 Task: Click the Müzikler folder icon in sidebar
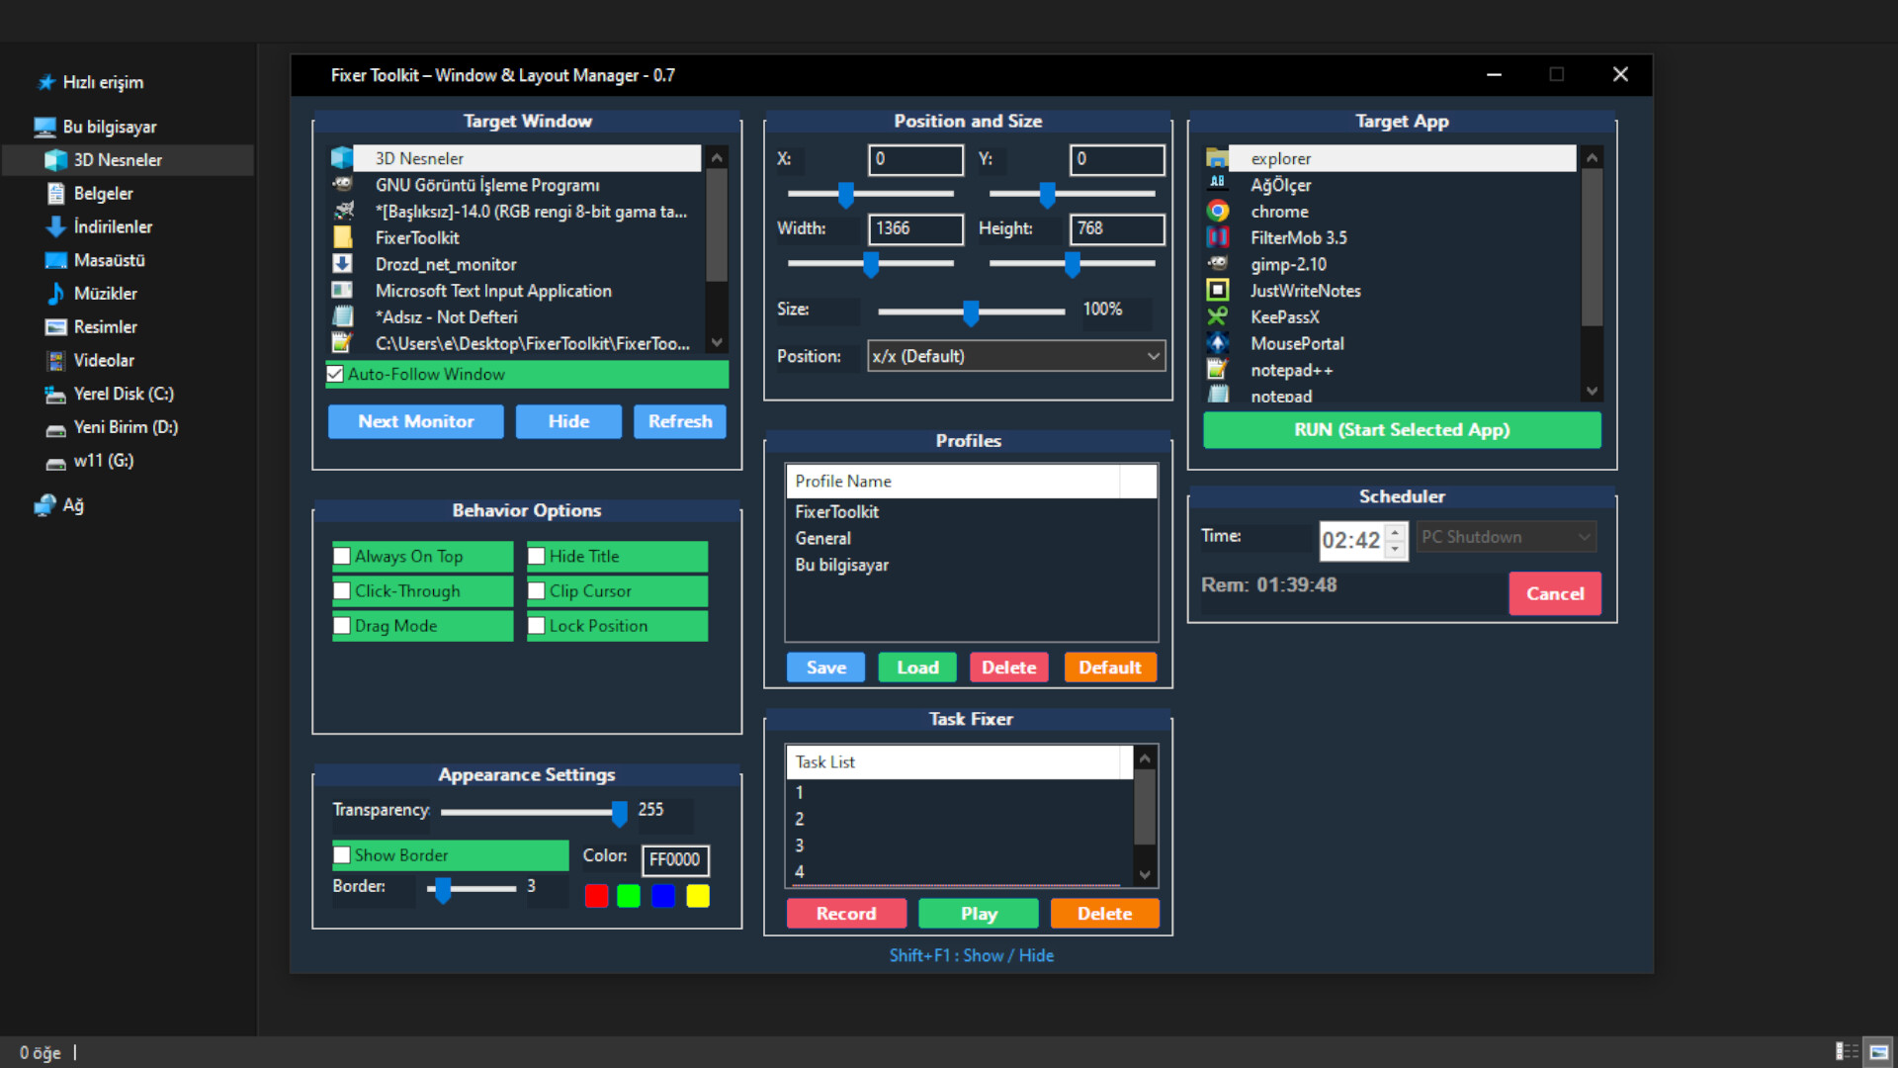click(x=55, y=293)
